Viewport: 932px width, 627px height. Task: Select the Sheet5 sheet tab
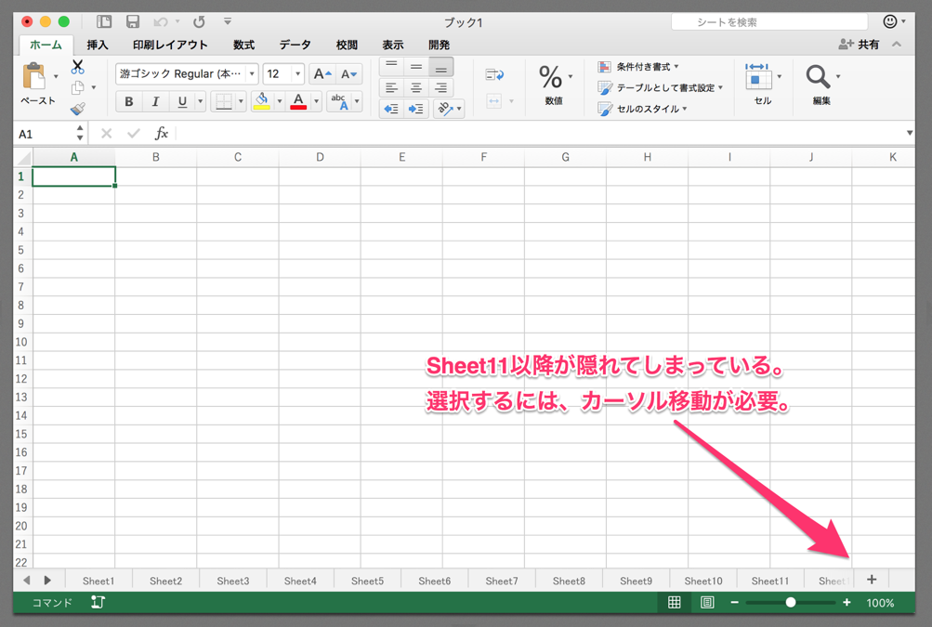click(367, 580)
